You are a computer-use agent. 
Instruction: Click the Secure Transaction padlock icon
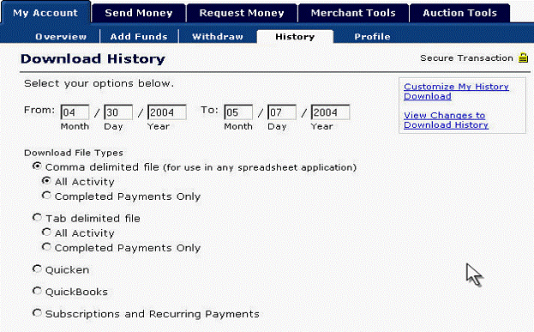[523, 57]
